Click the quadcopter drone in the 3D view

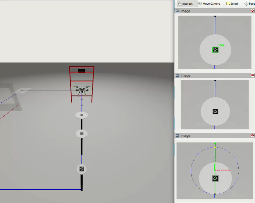pyautogui.click(x=82, y=91)
